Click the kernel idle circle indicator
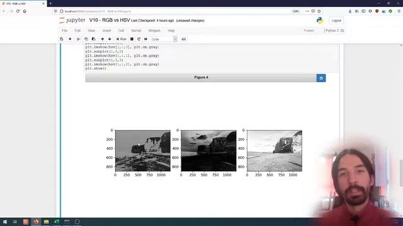 342,31
